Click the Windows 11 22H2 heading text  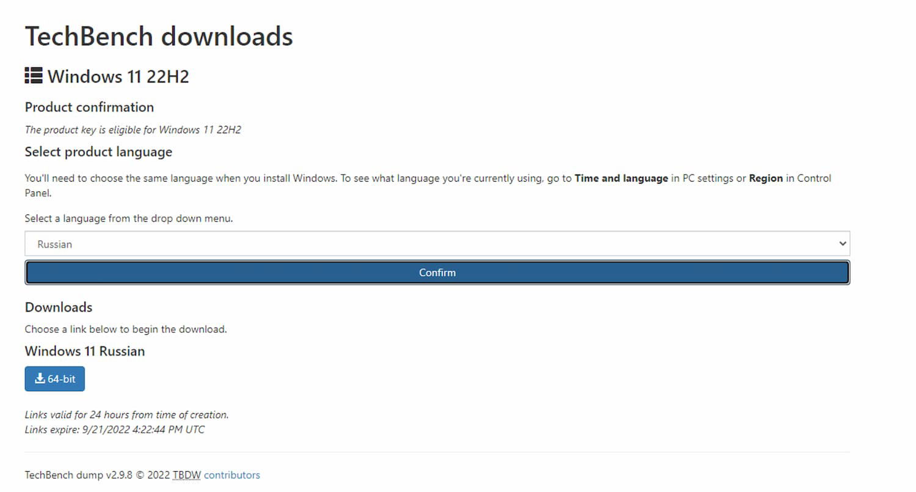pyautogui.click(x=118, y=77)
